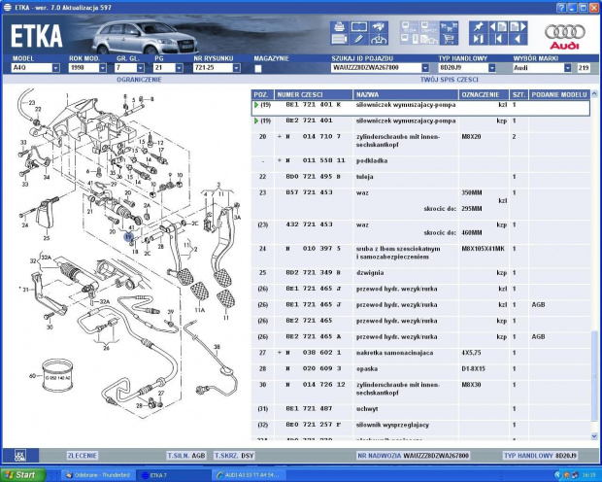The height and width of the screenshot is (482, 602).
Task: Click the single back arrow icon
Action: point(518,39)
